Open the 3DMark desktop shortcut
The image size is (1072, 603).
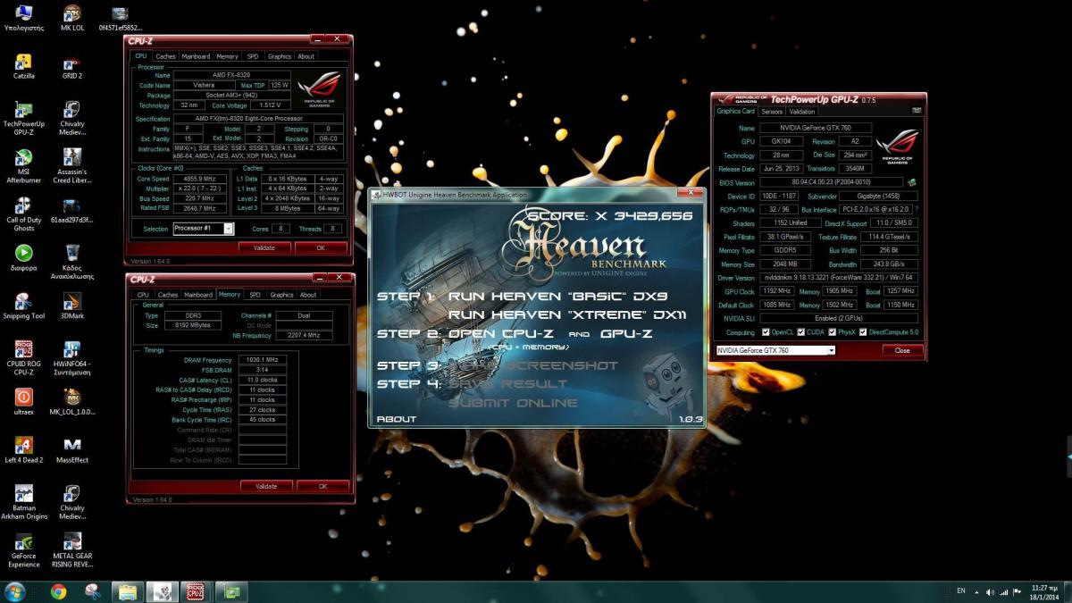click(71, 306)
